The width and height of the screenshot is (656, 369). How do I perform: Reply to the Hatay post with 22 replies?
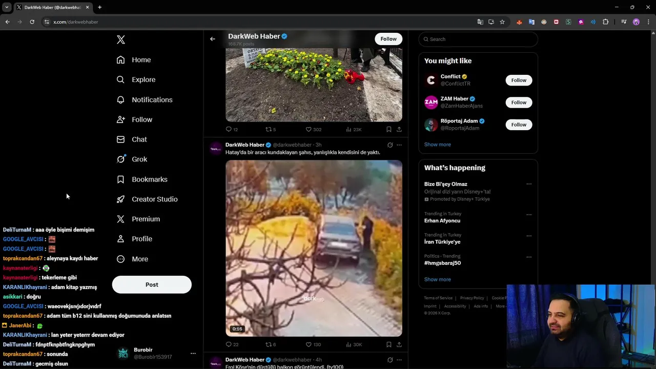pyautogui.click(x=232, y=344)
